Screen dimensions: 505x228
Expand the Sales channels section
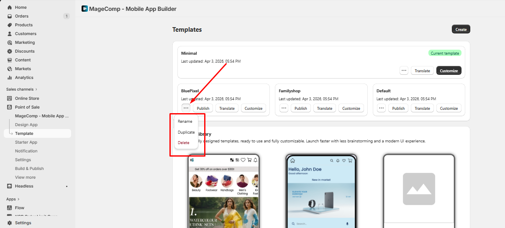point(36,89)
